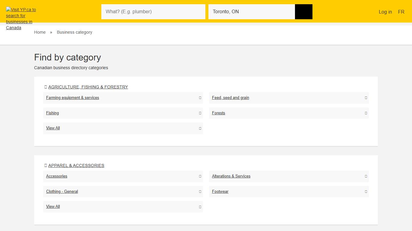This screenshot has width=412, height=231.
Task: Click the search magnifying glass button
Action: pos(303,12)
